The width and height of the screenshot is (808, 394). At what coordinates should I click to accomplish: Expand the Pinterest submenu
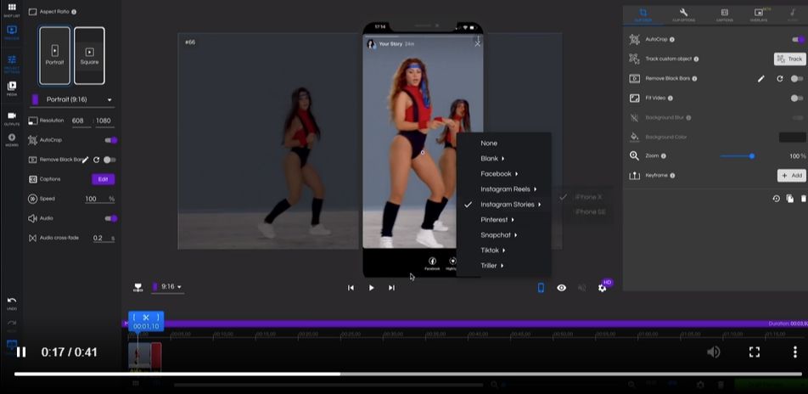coord(497,220)
